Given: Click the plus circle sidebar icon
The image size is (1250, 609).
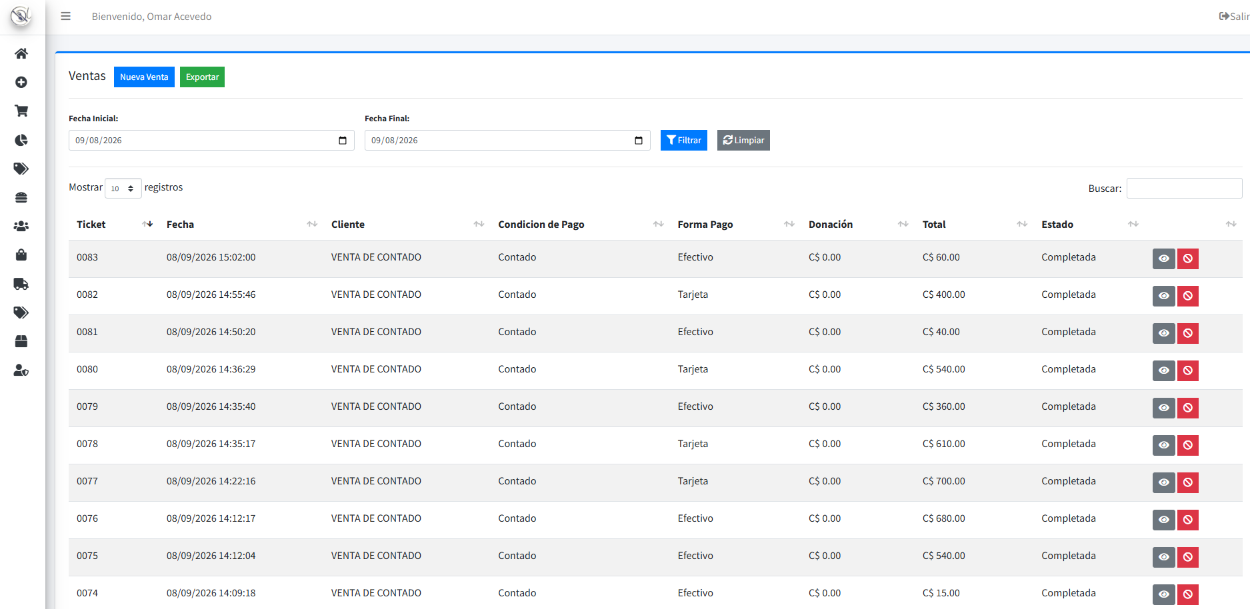Looking at the screenshot, I should coord(21,82).
